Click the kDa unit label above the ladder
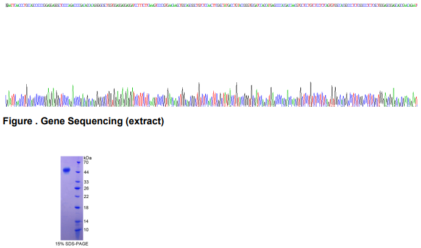This screenshot has height=248, width=421. coord(87,158)
